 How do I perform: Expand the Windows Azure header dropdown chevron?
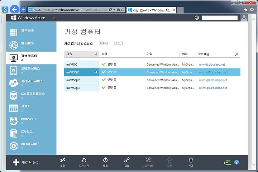(53, 18)
